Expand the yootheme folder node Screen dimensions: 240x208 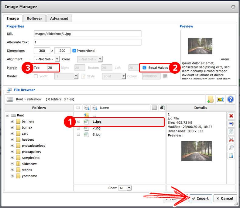(x=12, y=176)
